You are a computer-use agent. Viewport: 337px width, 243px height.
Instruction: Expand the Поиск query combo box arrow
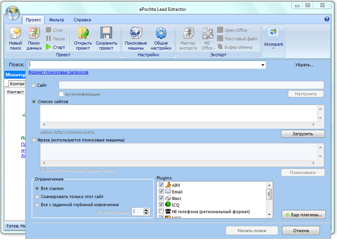tap(263, 65)
